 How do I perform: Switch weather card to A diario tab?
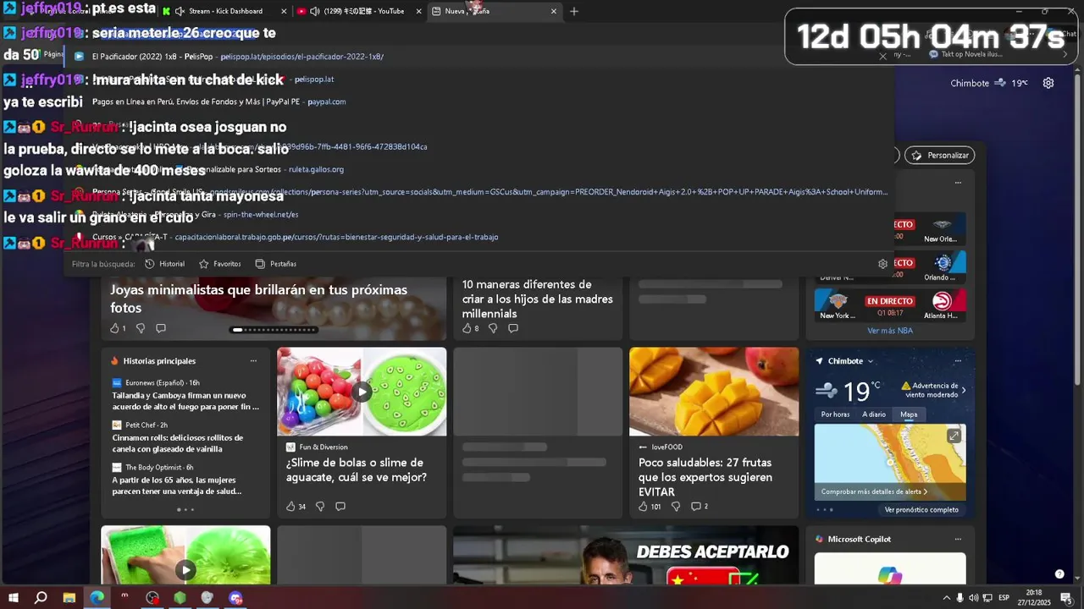point(874,414)
